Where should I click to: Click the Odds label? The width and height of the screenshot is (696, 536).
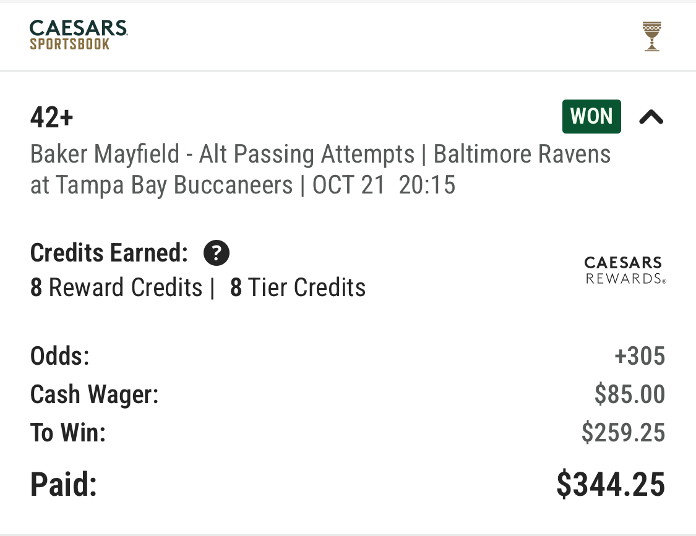coord(60,356)
